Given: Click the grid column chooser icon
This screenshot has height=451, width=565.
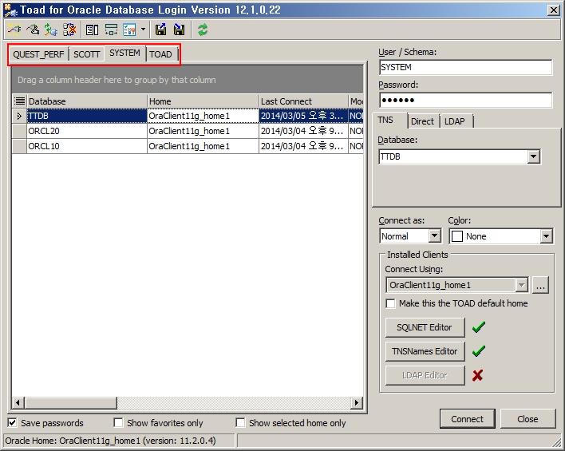Looking at the screenshot, I should [19, 101].
